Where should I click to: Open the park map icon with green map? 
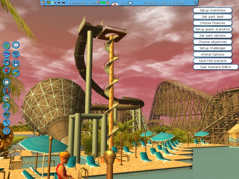[6, 46]
